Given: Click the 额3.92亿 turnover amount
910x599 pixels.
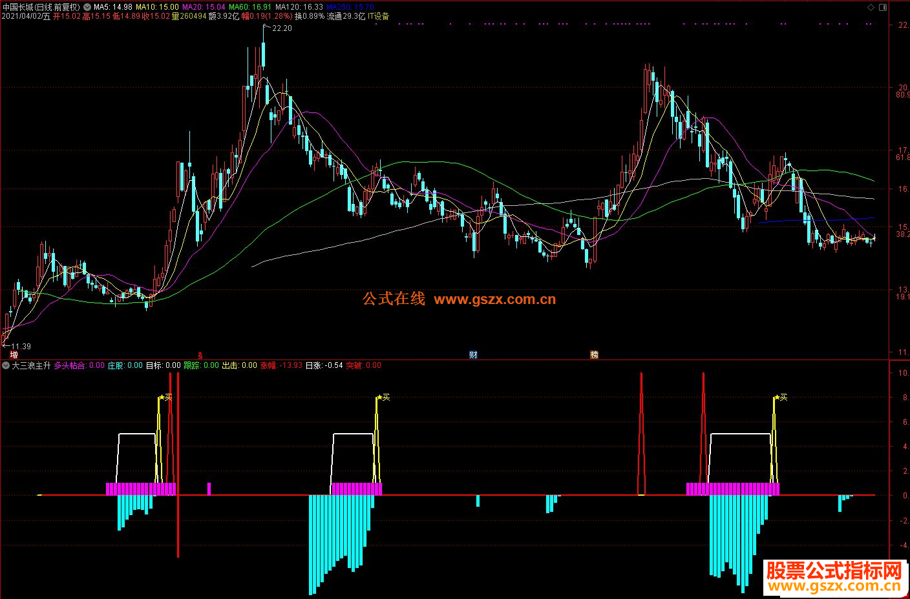Looking at the screenshot, I should click(x=224, y=16).
